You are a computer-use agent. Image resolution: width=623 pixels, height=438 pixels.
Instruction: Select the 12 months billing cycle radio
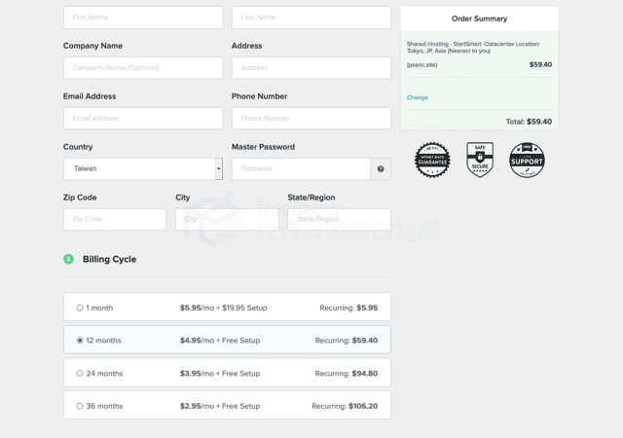pyautogui.click(x=80, y=341)
